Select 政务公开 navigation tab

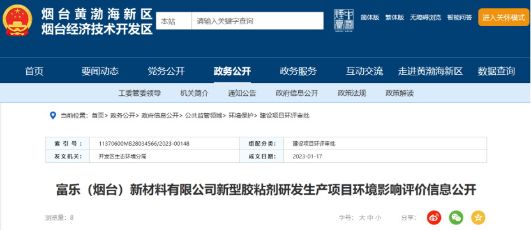point(232,72)
